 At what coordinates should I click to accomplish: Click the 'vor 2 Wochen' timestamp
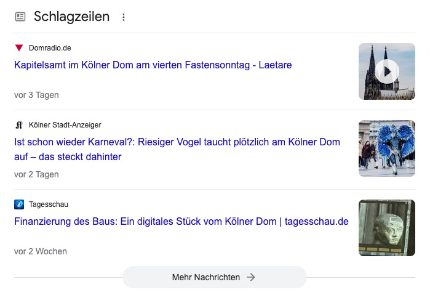click(41, 251)
